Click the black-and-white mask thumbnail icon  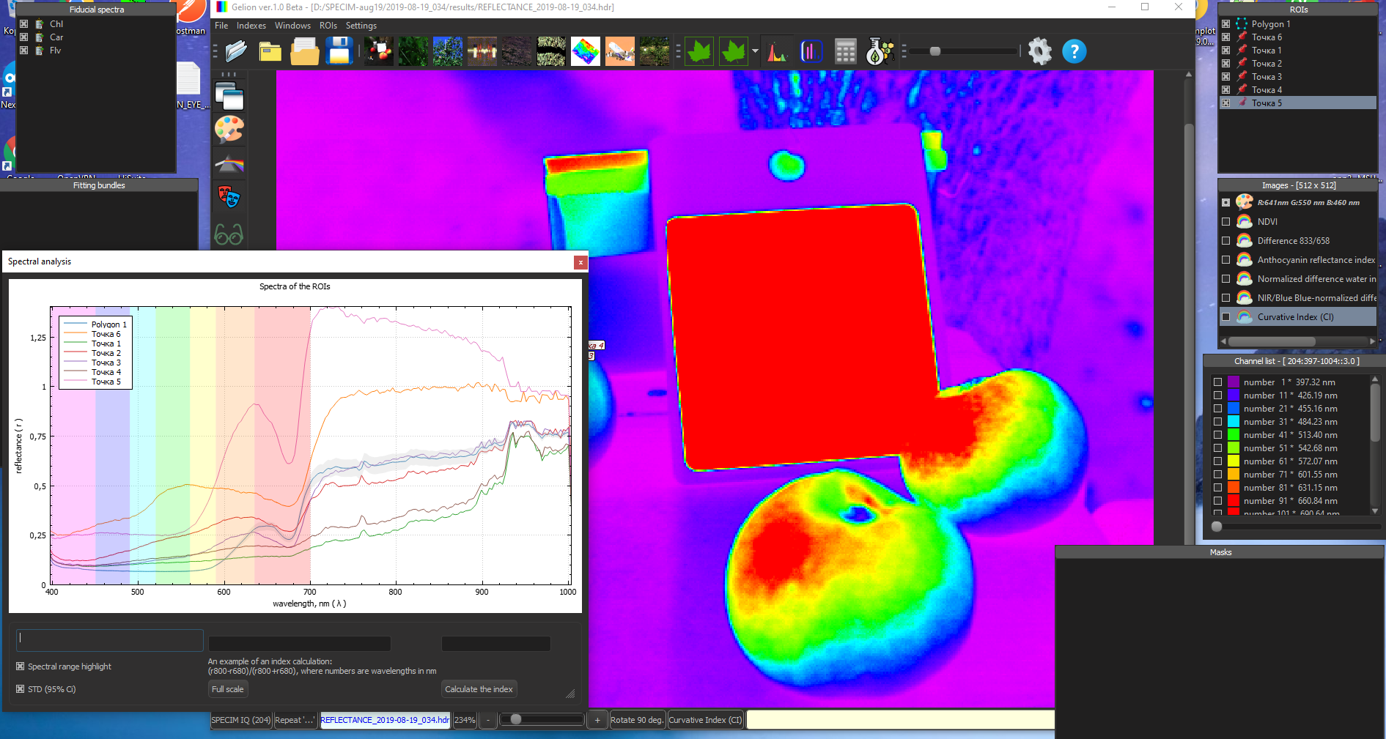550,51
